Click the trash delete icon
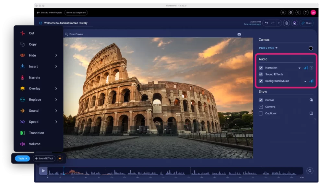The height and width of the screenshot is (186, 332). (287, 23)
